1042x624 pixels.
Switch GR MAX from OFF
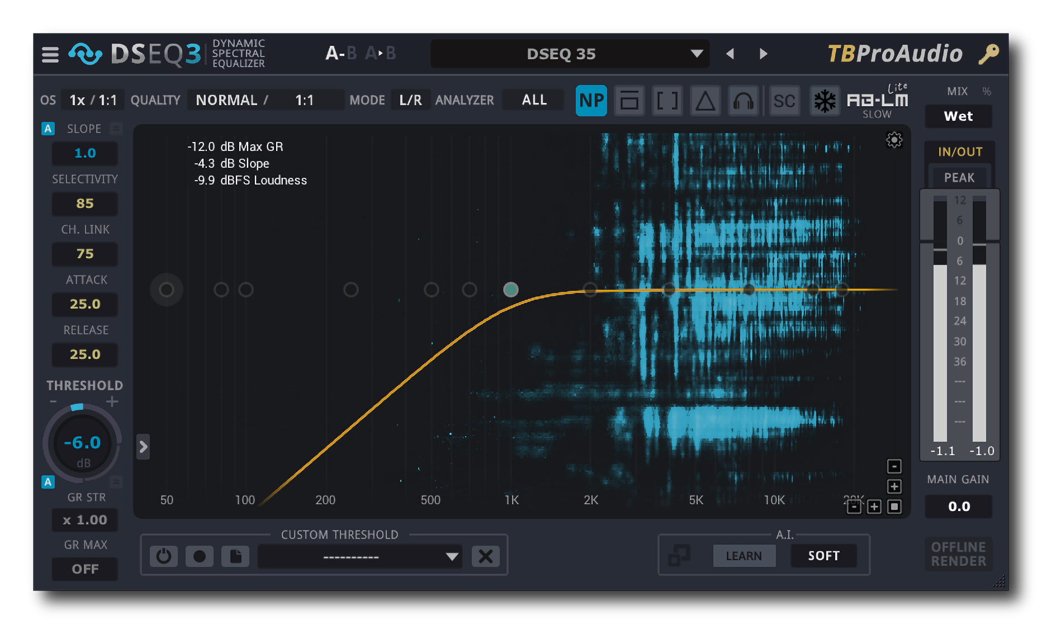point(84,569)
